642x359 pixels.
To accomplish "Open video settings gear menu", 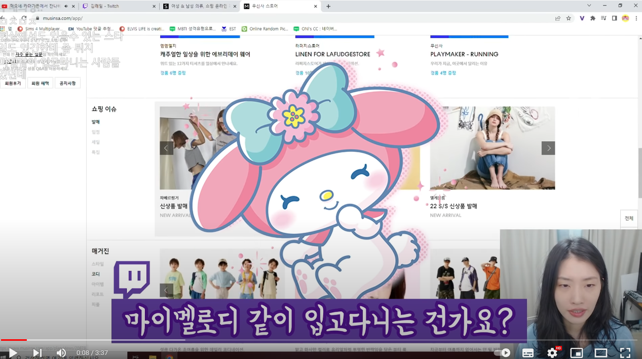I will 552,353.
